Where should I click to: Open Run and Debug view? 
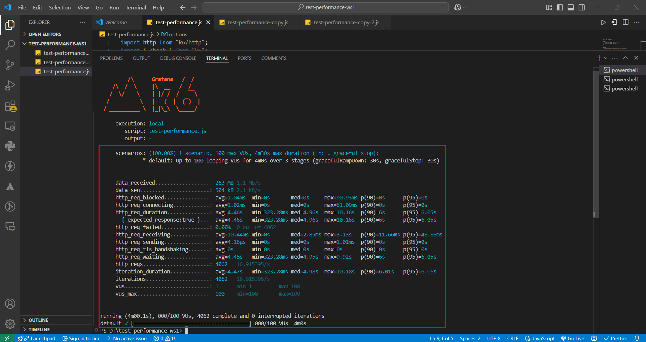click(x=10, y=85)
